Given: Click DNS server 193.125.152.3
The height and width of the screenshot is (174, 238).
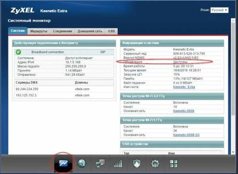Looking at the screenshot, I should click(26, 95).
